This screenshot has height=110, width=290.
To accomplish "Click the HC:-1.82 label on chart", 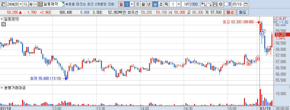I will click(281, 22).
